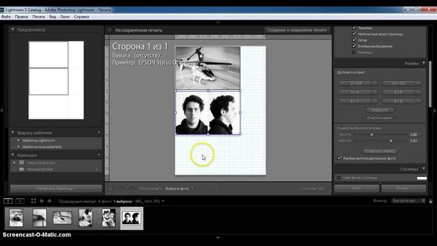The image size is (437, 246).
Task: Open the Справка menu
Action: (x=81, y=16)
